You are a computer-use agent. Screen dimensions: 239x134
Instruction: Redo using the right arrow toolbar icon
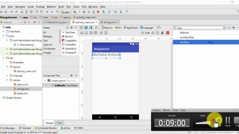[x=16, y=12]
